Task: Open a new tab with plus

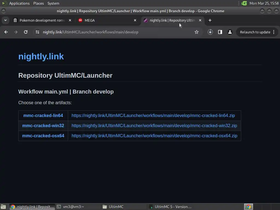Action: (210, 20)
